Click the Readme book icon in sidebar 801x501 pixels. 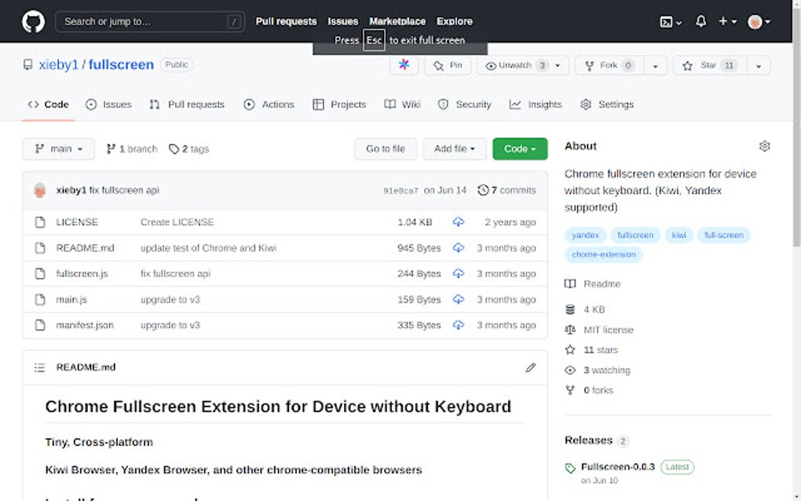pos(570,283)
